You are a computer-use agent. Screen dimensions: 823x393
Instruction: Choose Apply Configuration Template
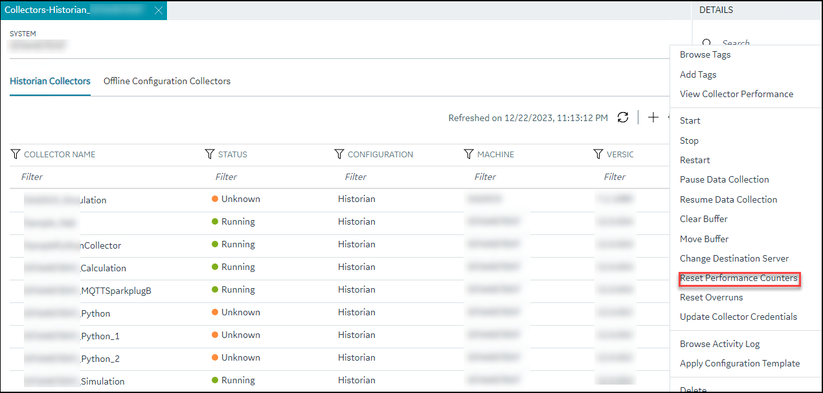point(740,363)
